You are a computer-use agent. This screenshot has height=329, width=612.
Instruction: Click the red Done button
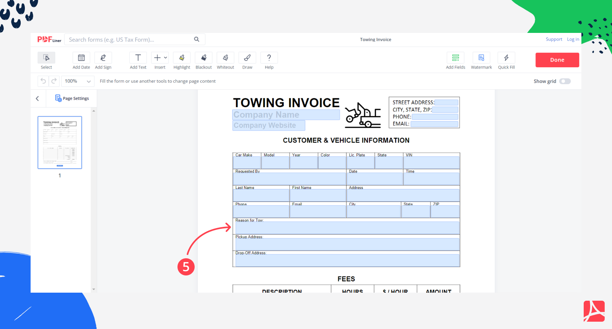pos(557,60)
